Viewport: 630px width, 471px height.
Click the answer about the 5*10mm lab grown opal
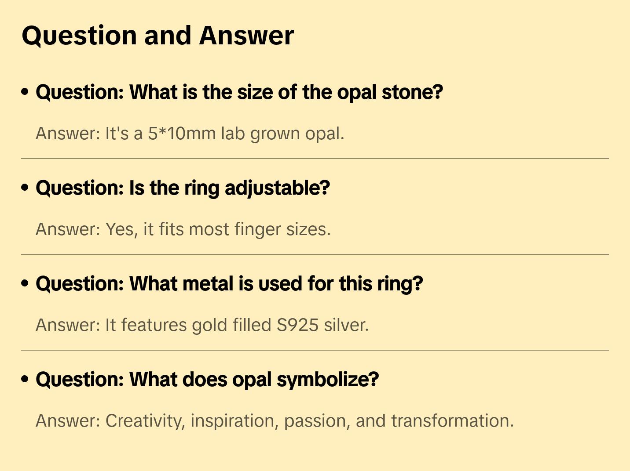[x=190, y=134]
